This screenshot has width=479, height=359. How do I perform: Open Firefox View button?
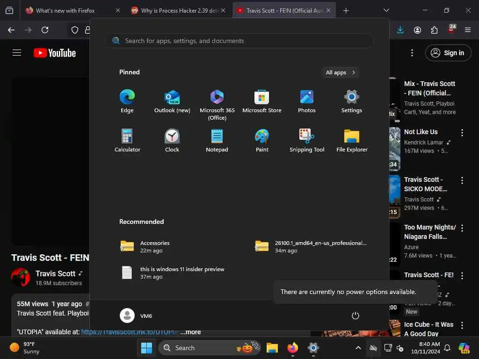(9, 10)
